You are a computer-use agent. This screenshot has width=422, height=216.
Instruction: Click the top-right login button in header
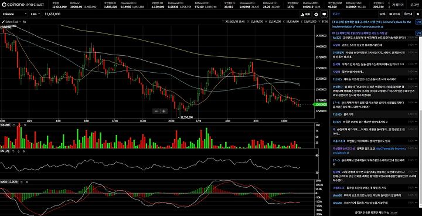point(416,5)
